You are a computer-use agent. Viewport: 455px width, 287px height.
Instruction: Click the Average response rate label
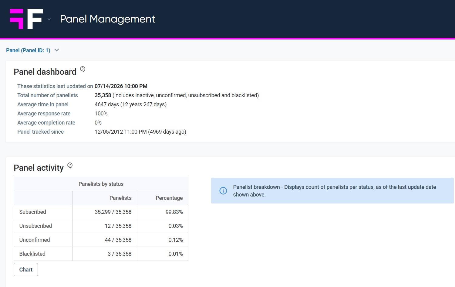(44, 114)
